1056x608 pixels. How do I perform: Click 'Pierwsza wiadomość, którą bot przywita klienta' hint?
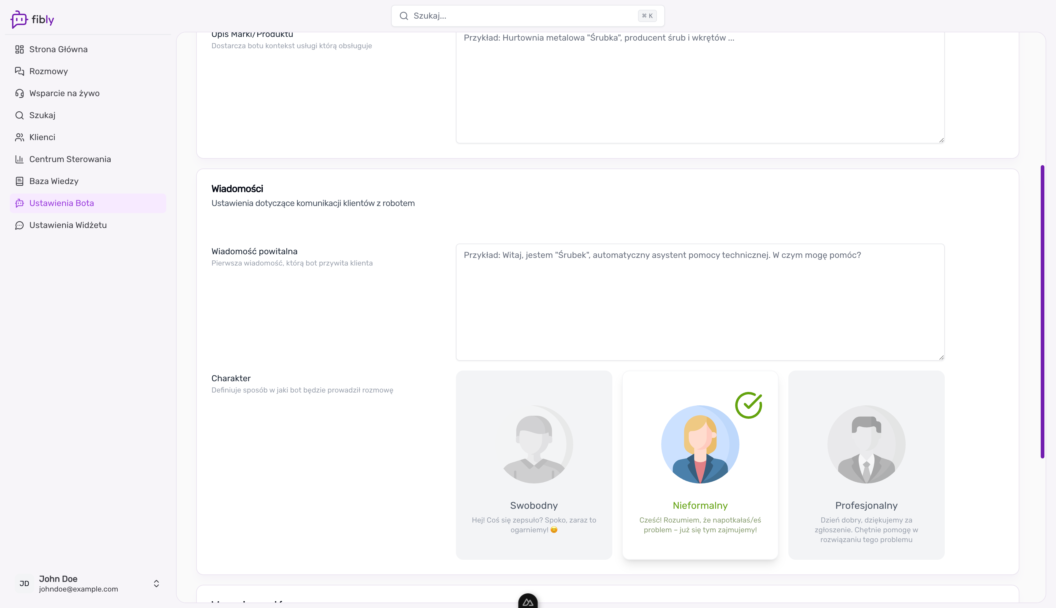292,263
